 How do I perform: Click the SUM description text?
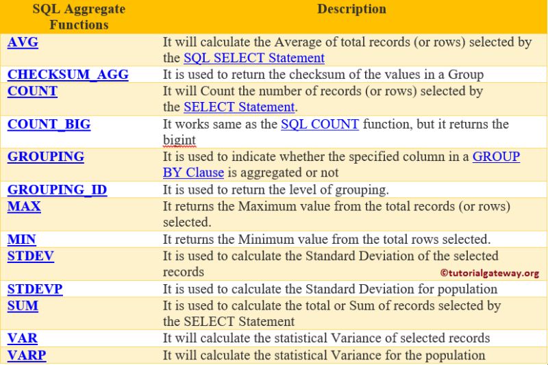(x=332, y=314)
